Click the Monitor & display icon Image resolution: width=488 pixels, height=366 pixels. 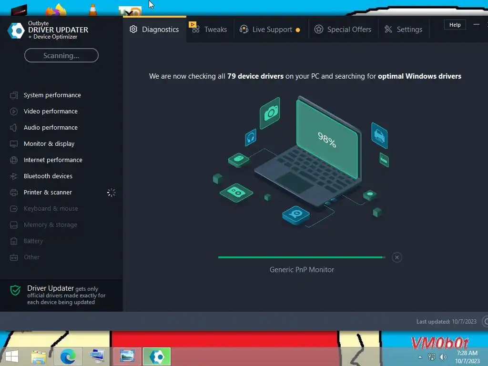[14, 144]
